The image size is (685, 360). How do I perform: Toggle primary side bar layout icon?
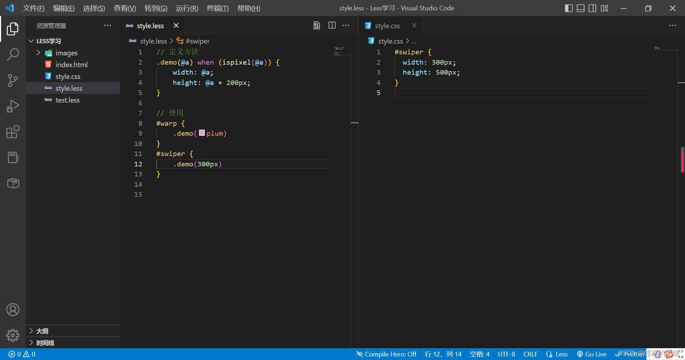tap(569, 8)
